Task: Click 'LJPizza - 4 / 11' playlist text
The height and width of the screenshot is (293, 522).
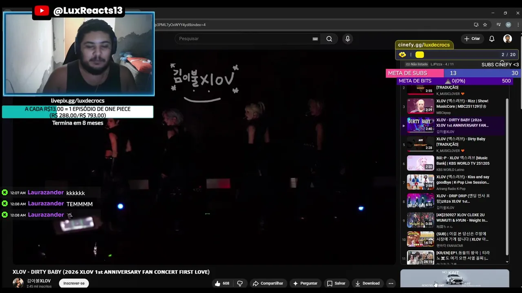Action: click(442, 64)
